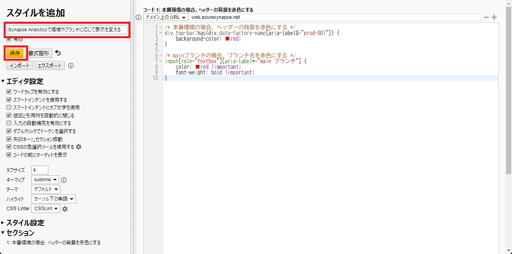Enable 入力の自動補完を有効にする
Image resolution: width=512 pixels, height=254 pixels.
(9, 123)
